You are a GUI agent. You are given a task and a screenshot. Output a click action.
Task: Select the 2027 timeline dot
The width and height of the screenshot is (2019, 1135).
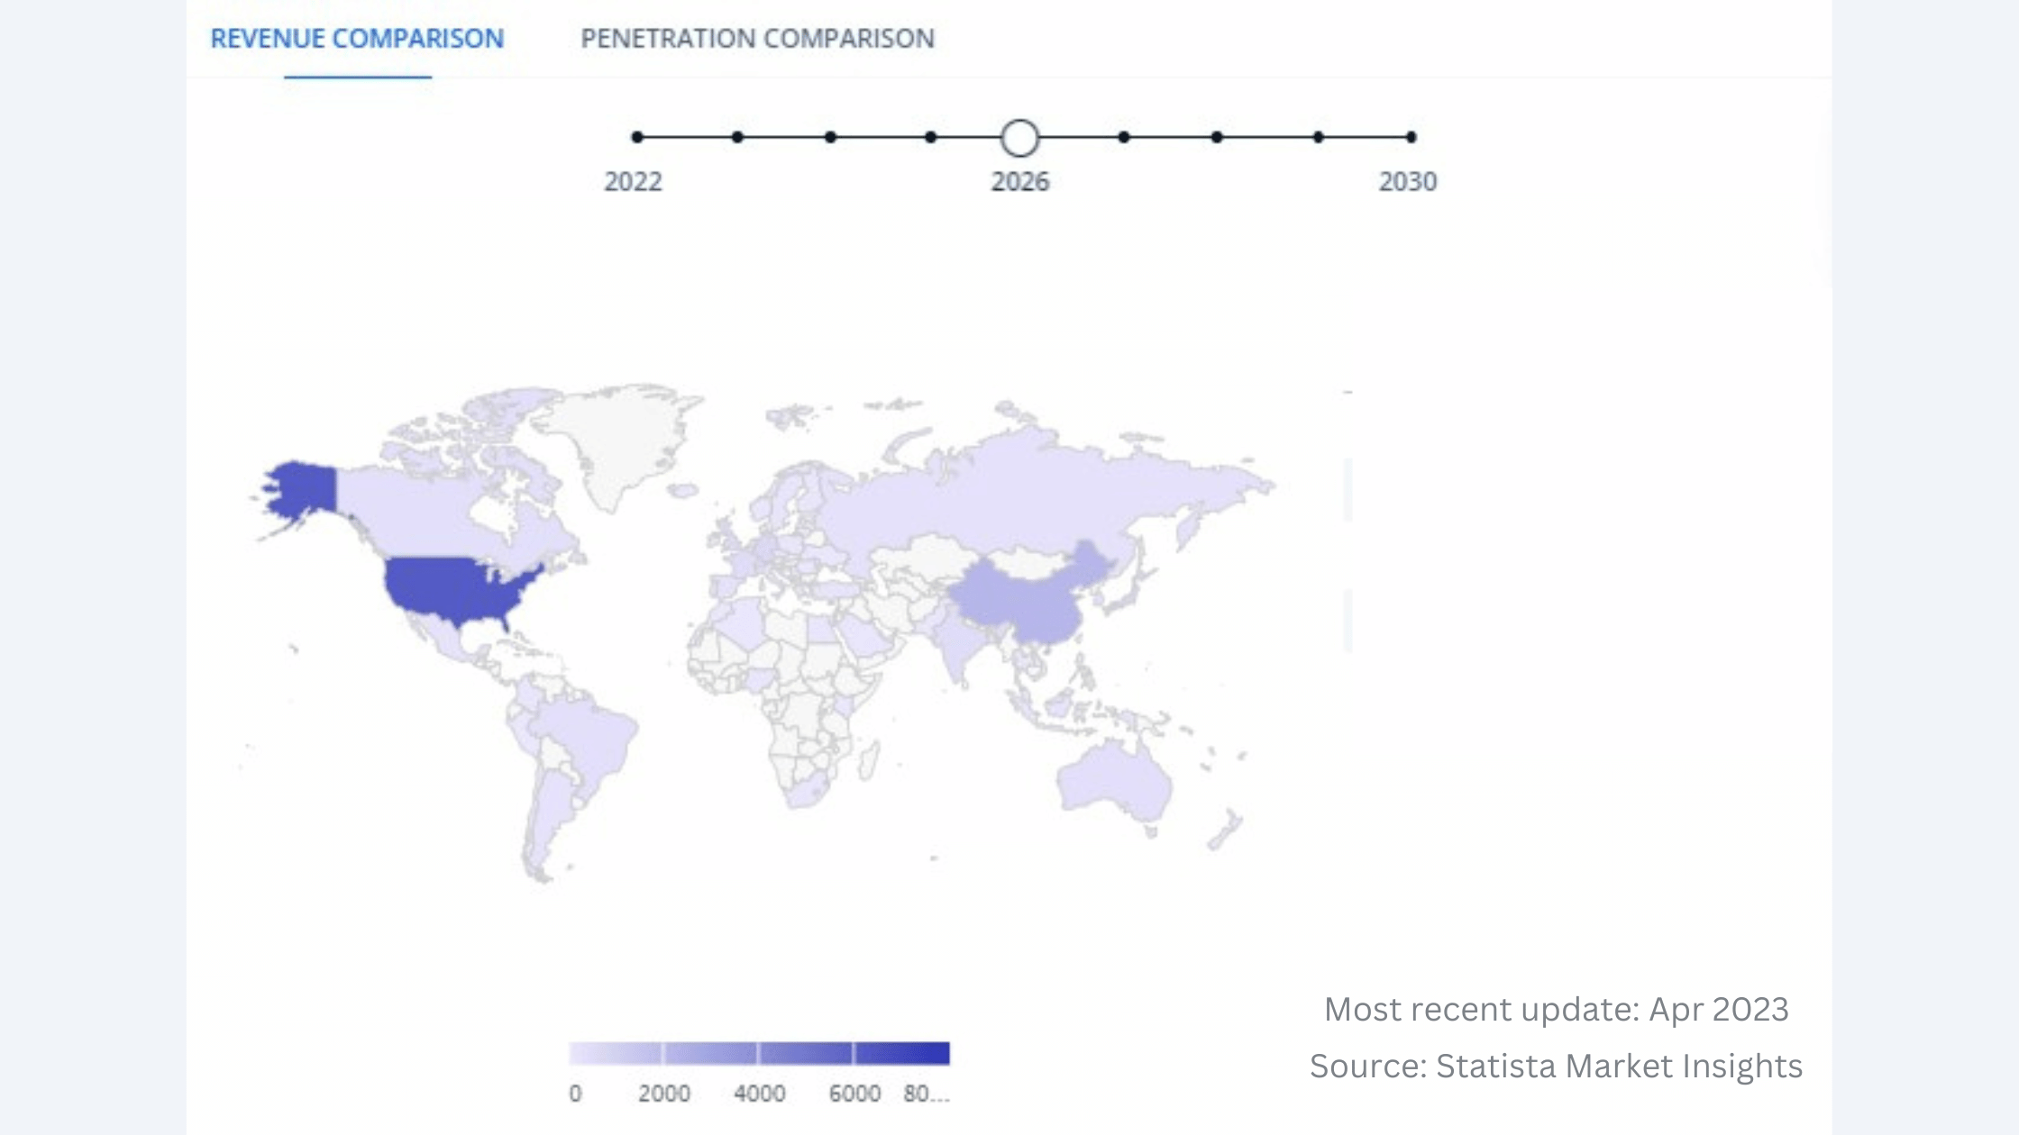pos(1123,137)
